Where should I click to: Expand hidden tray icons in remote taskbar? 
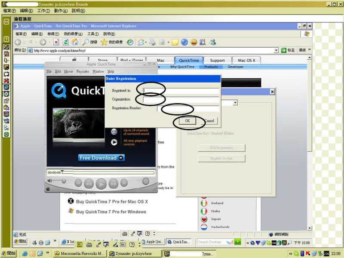click(x=248, y=243)
